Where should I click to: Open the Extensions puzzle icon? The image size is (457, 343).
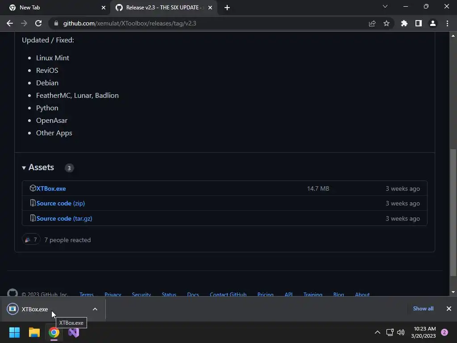coord(404,23)
